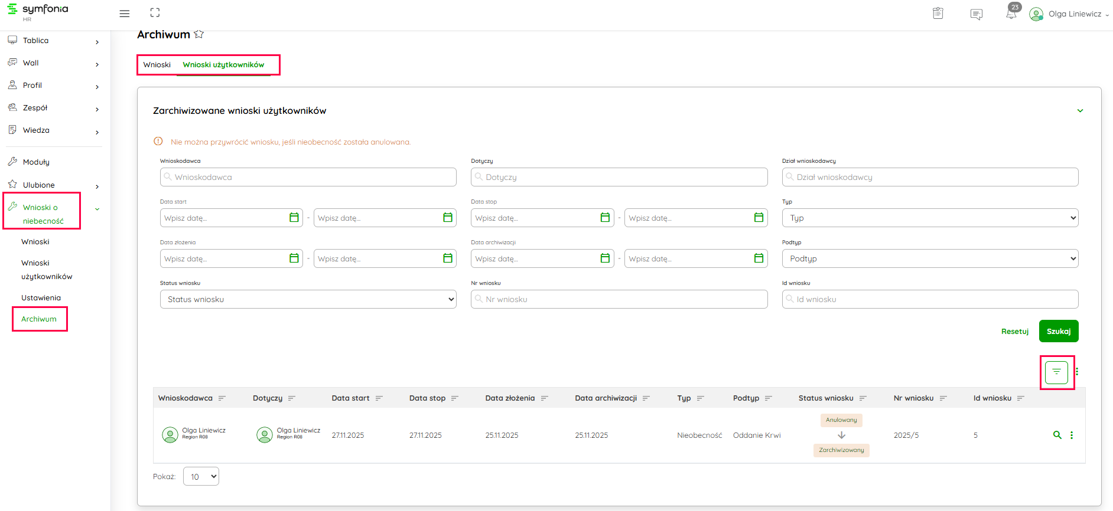Open the messages chat icon
The height and width of the screenshot is (511, 1113).
click(976, 14)
